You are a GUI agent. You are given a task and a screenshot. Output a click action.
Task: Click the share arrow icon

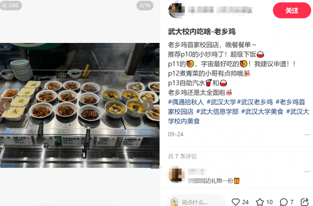coord(304,202)
